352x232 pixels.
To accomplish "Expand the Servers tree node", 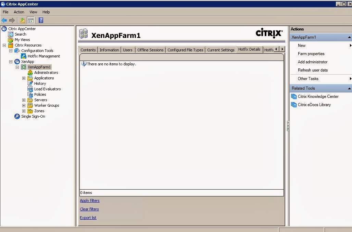I will pyautogui.click(x=24, y=100).
